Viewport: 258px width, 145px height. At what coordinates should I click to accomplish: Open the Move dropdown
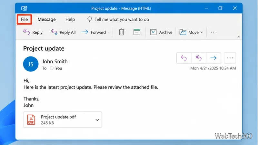point(191,32)
